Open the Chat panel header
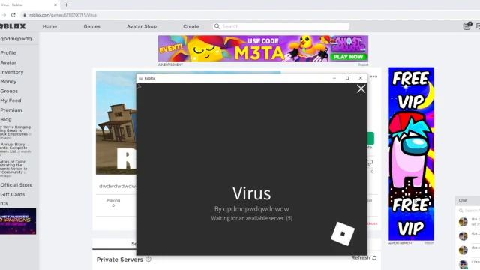This screenshot has height=270, width=480. [467, 200]
